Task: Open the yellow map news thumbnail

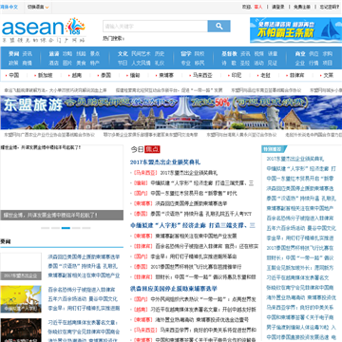Action: (x=21, y=299)
